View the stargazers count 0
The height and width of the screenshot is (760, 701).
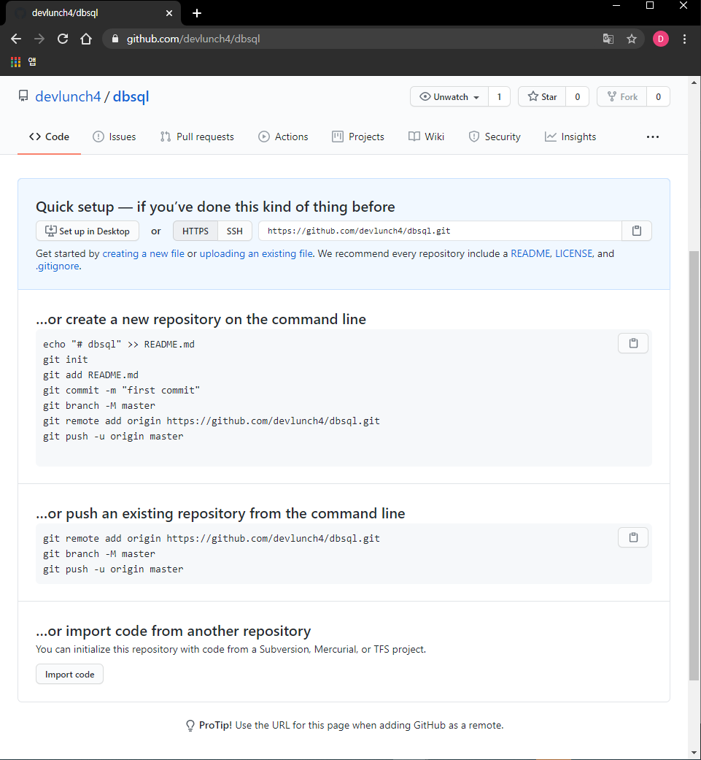[x=578, y=96]
